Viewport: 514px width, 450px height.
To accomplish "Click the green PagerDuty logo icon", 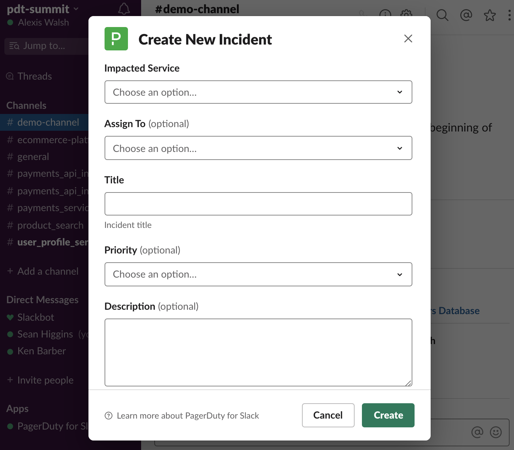I will click(116, 39).
